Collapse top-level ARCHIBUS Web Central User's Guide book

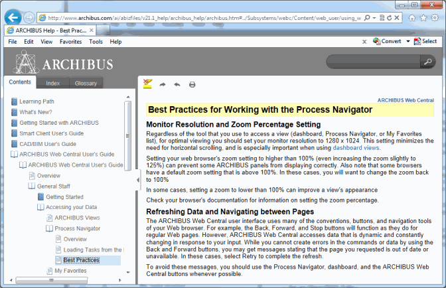[x=62, y=155]
